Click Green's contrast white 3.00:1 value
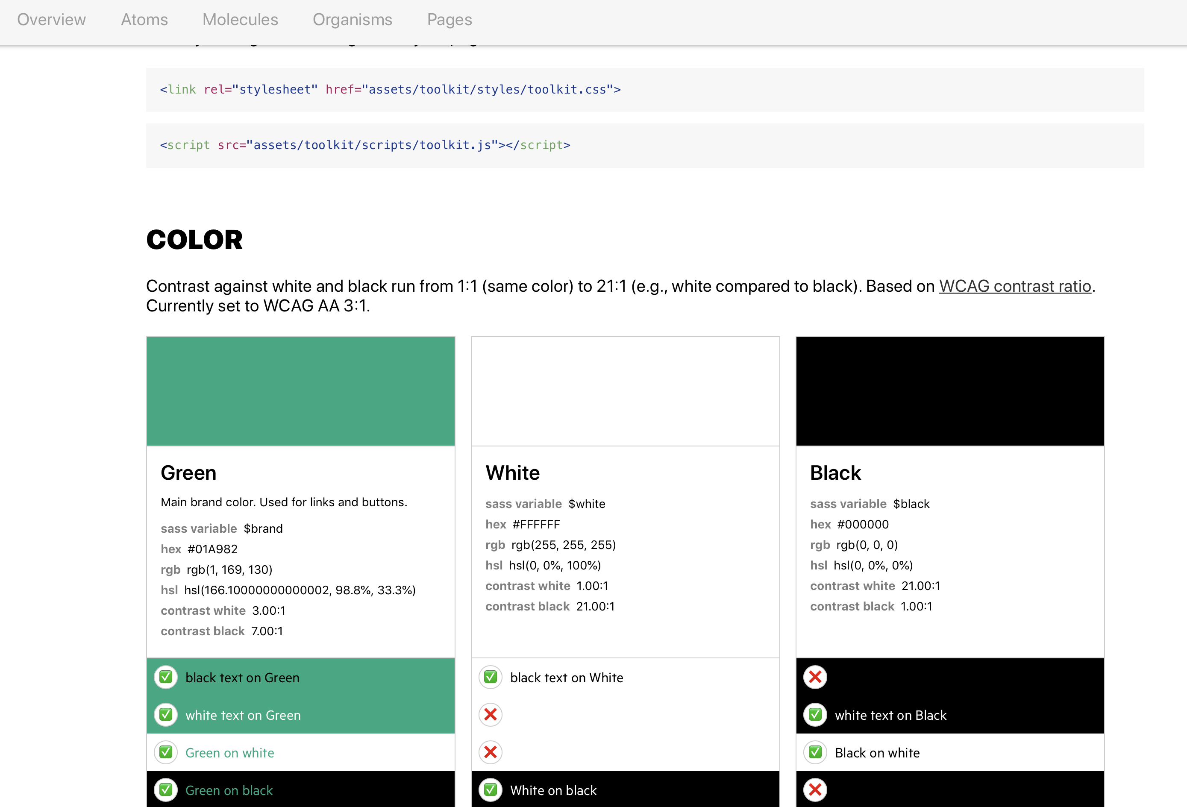Screen dimensions: 1187x807 pyautogui.click(x=269, y=610)
